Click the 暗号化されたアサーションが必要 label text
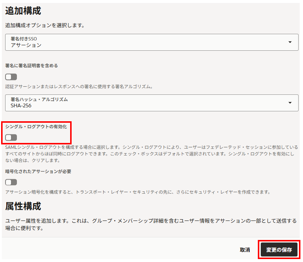Image resolution: width=303 pixels, height=262 pixels. [38, 171]
